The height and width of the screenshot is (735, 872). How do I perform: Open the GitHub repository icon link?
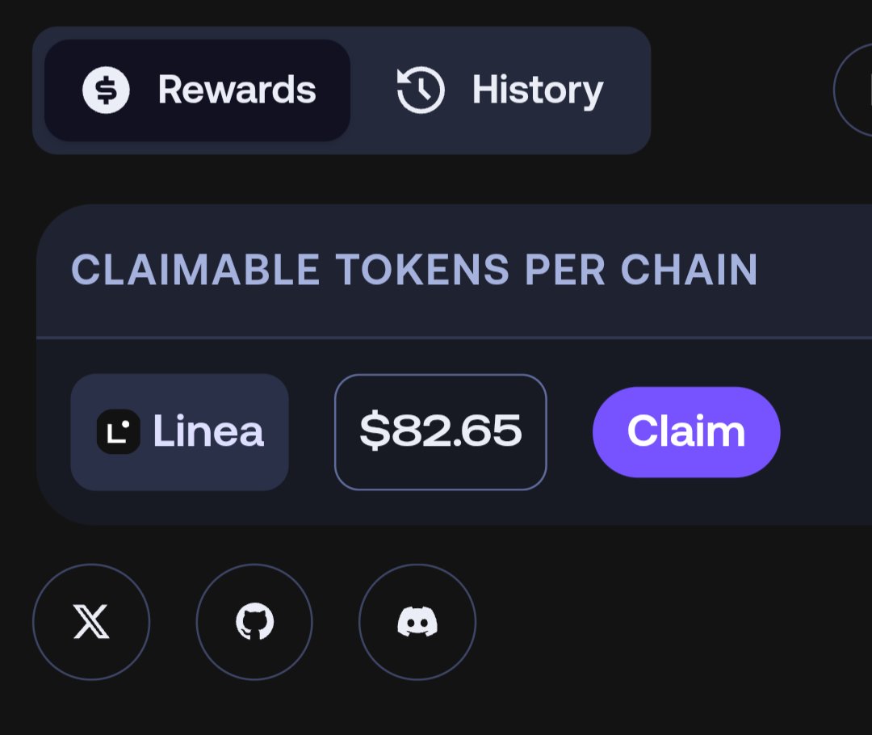[x=254, y=622]
